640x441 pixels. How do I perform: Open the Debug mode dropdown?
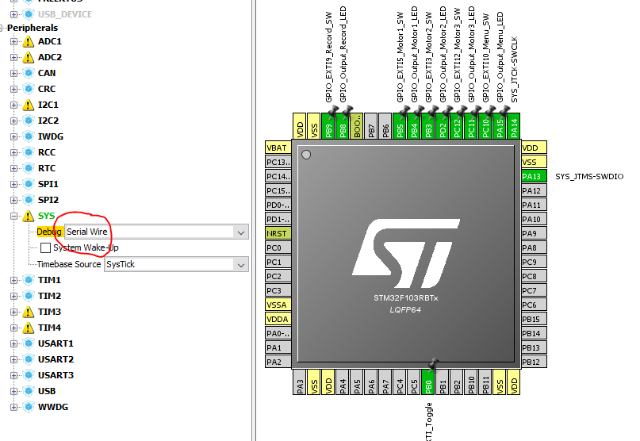[x=241, y=232]
